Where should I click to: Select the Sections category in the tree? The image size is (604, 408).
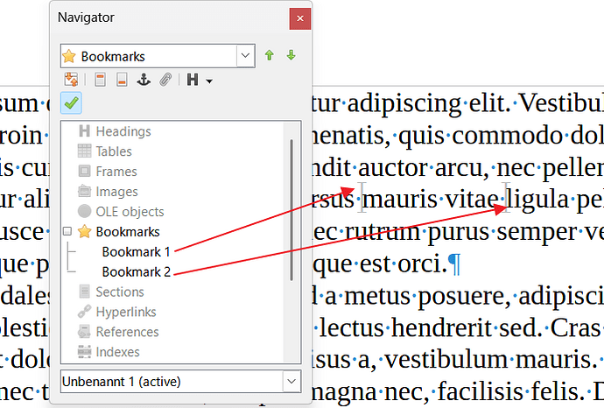coord(120,292)
